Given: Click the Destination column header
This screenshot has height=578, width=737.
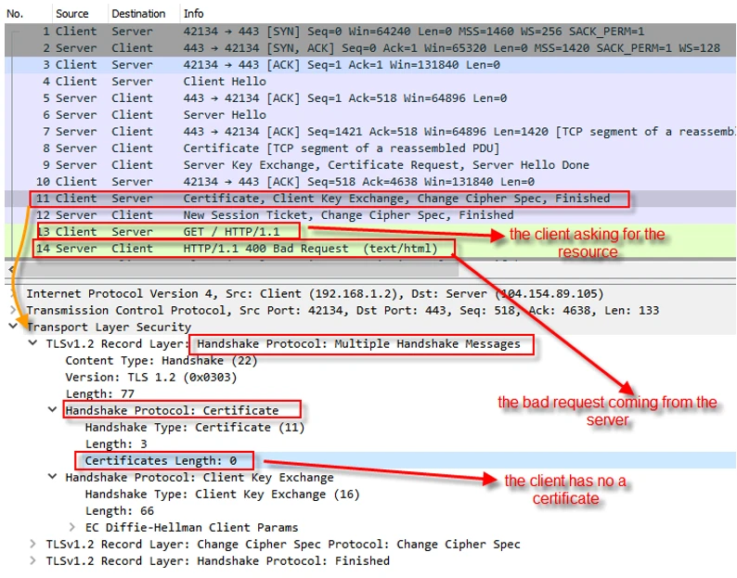Looking at the screenshot, I should coord(138,14).
